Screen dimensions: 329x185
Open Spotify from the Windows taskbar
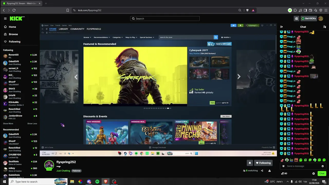tap(97, 182)
